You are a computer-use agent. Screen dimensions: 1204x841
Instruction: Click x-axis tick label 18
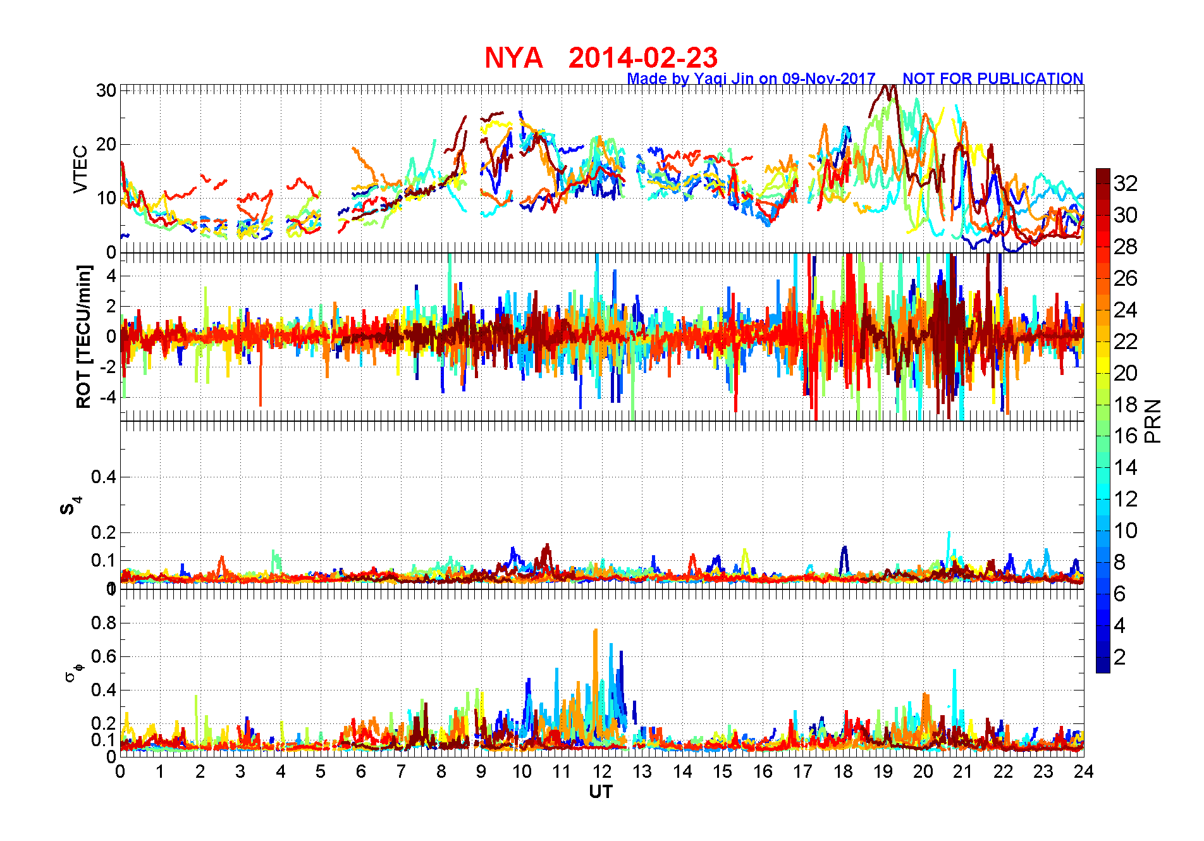coord(843,771)
